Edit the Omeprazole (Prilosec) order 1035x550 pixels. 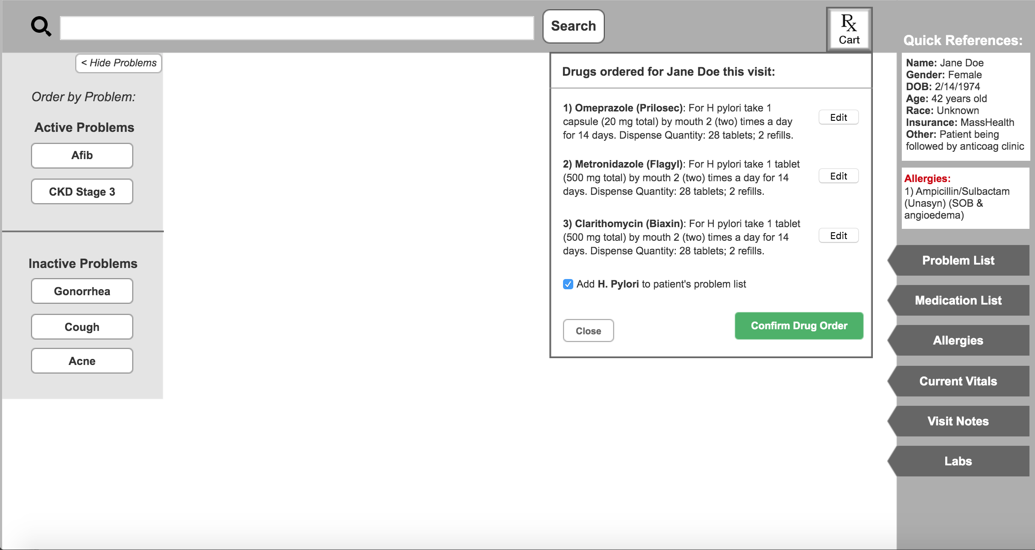click(x=838, y=117)
